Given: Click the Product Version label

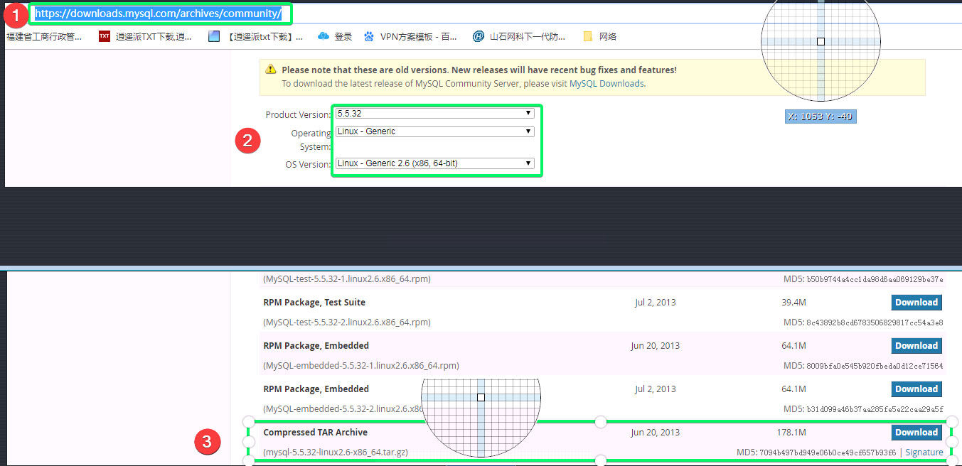Looking at the screenshot, I should 298,114.
